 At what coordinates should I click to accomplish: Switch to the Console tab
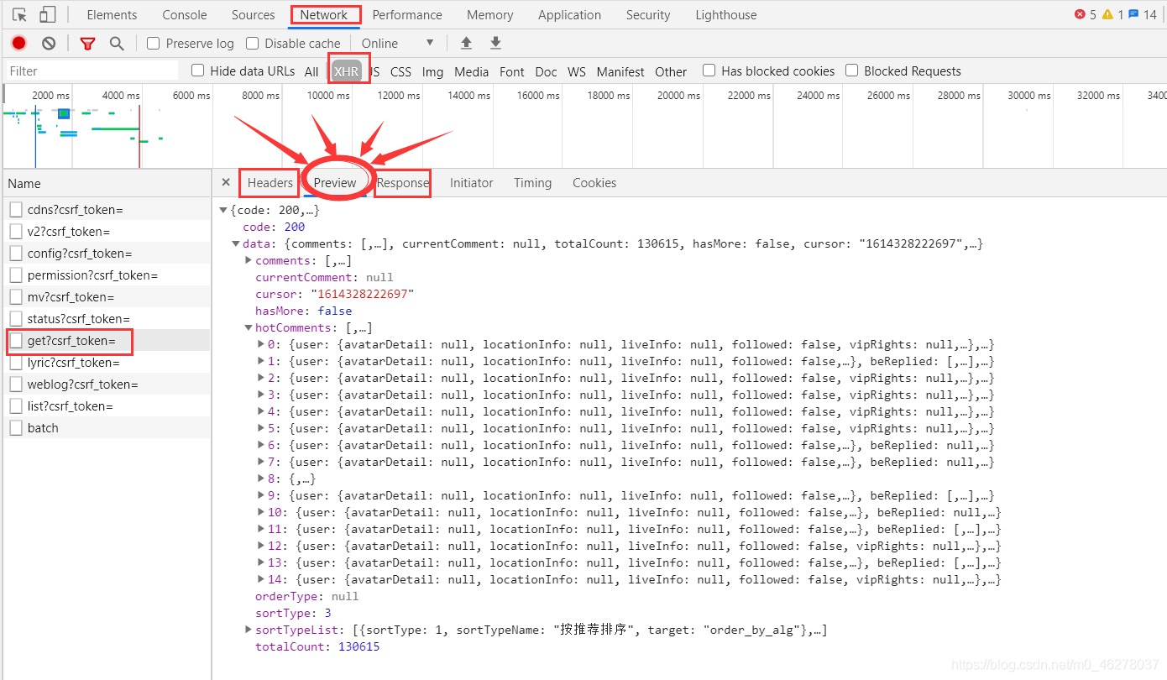tap(185, 14)
